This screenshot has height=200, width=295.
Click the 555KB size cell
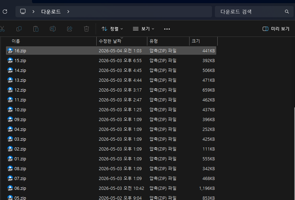coord(209,159)
